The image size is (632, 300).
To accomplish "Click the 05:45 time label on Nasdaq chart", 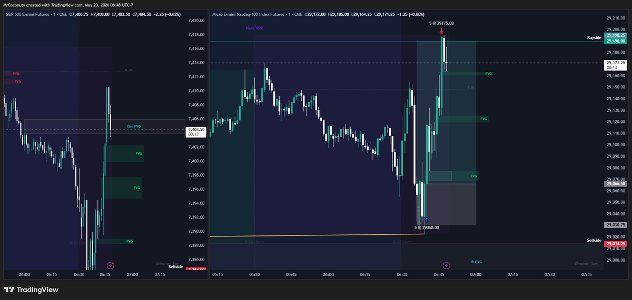I will point(292,274).
